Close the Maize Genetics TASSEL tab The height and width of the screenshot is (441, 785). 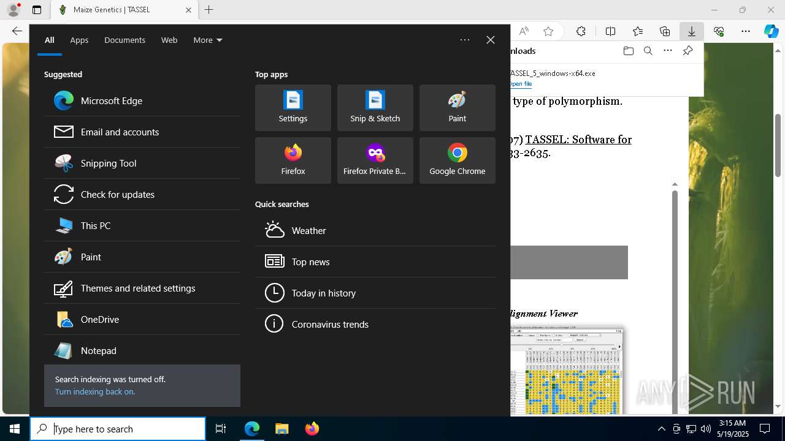tap(188, 10)
